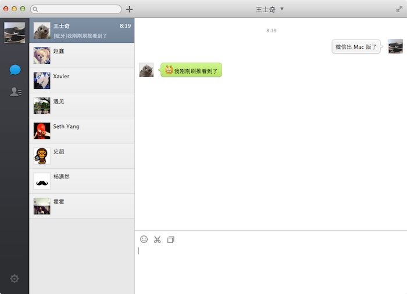Minimize the window with the yellow button
Screen dimensions: 407x294
click(15, 9)
